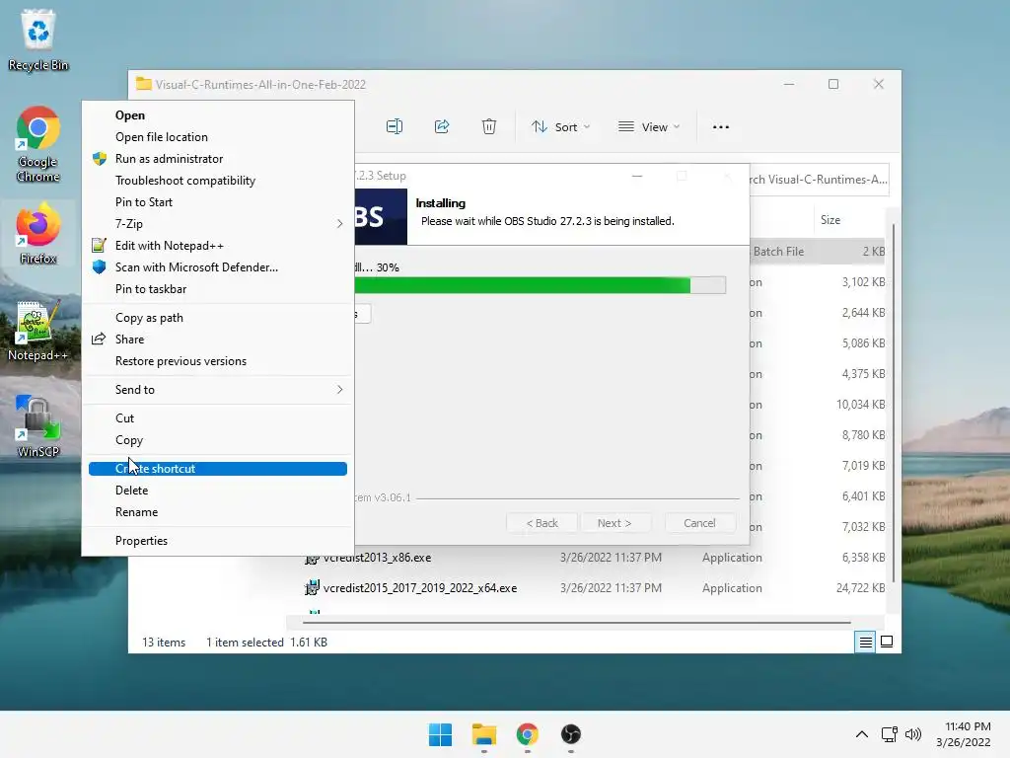Click Cancel in OBS Setup

pos(699,523)
